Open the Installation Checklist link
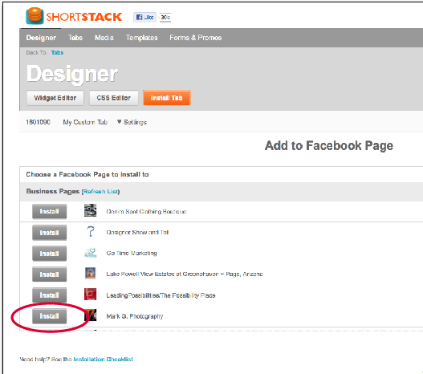423x374 pixels. click(x=103, y=360)
